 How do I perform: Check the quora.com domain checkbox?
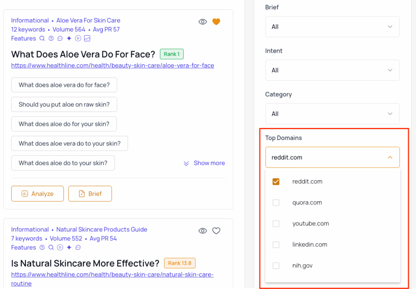click(276, 203)
